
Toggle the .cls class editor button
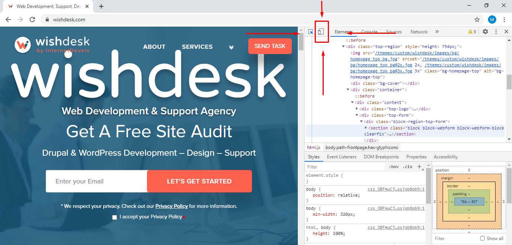point(407,167)
